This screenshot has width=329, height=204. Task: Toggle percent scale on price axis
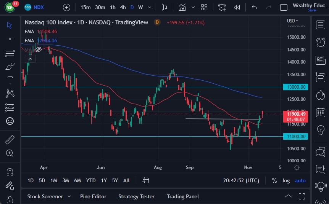(x=274, y=180)
